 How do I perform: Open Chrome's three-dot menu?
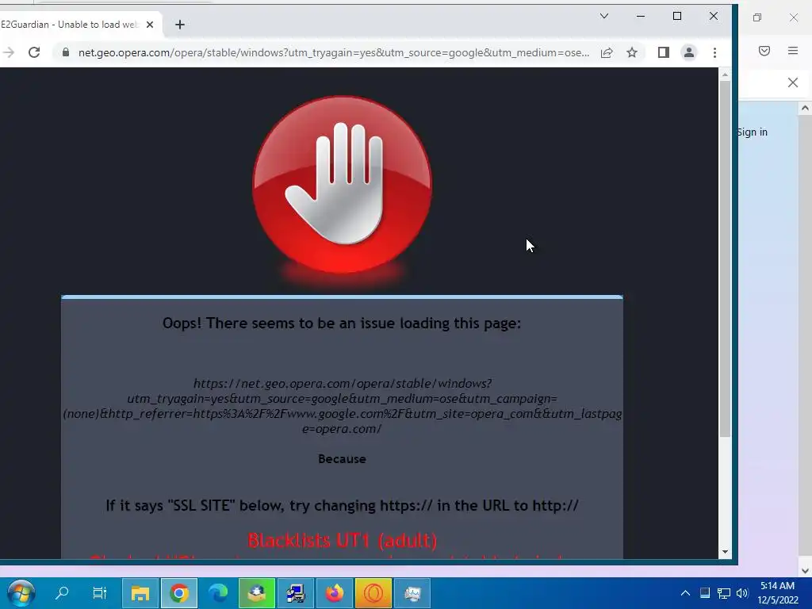tap(714, 52)
